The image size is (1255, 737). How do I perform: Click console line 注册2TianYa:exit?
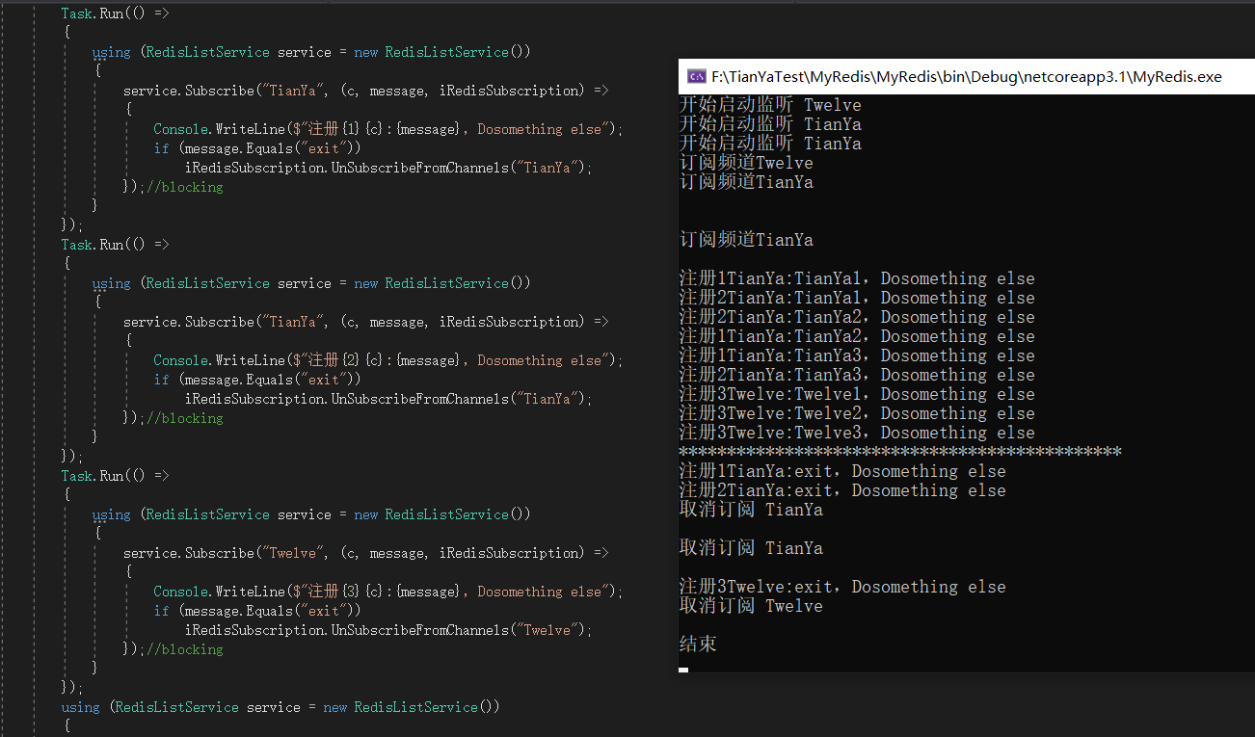click(x=842, y=490)
